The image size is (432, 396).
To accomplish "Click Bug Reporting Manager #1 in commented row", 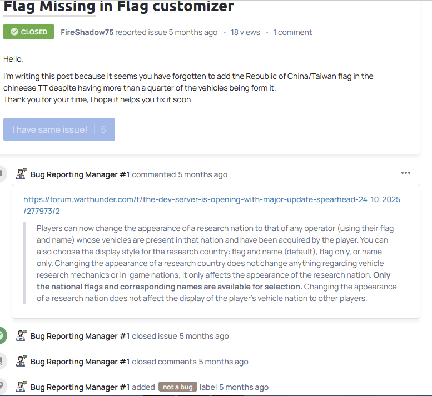I will coord(80,174).
